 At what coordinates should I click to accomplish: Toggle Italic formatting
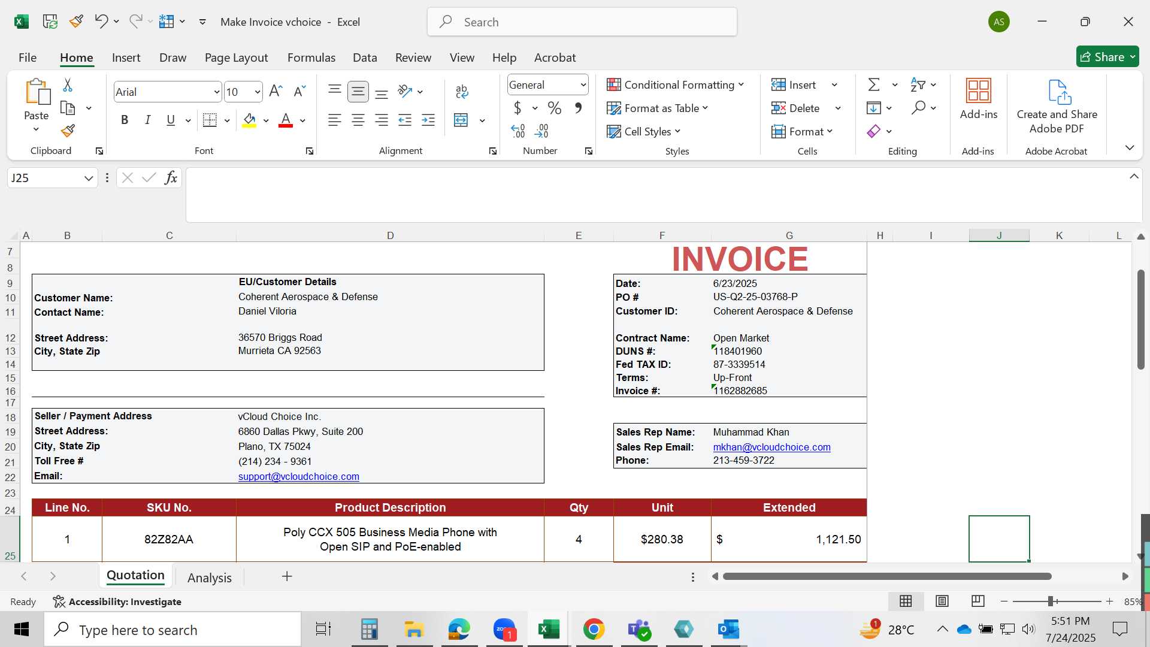point(147,120)
